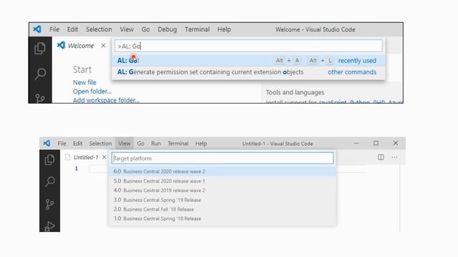Select 4.0 Business Central 2019 release wave 2
The image size is (458, 257).
(x=223, y=191)
